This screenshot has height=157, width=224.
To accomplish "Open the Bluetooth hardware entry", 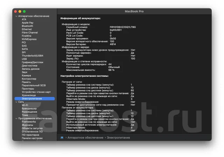I will (27, 26).
